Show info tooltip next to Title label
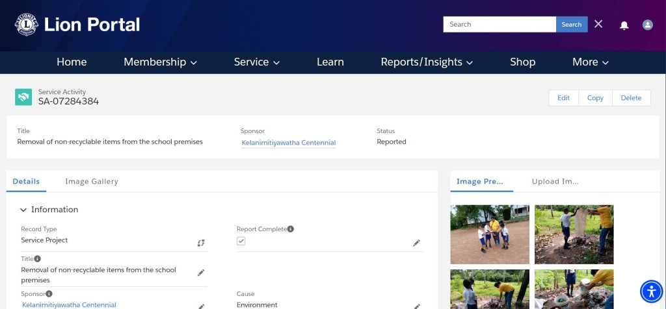666x309 pixels. [37, 258]
